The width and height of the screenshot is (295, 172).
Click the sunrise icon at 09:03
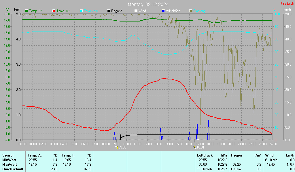pyautogui.click(x=116, y=147)
